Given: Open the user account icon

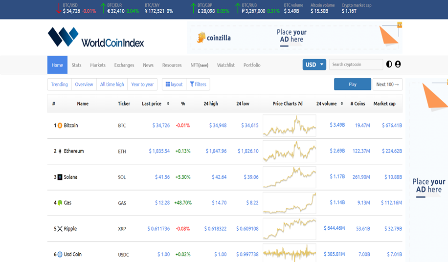Looking at the screenshot, I should (398, 64).
